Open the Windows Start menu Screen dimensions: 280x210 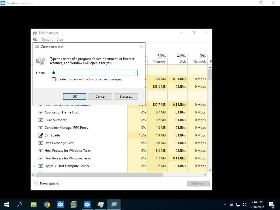[x=7, y=205]
